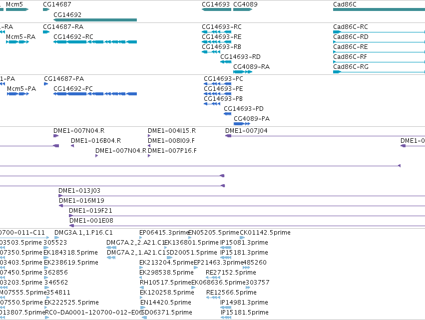Click the Mcm5-RA transcript
425x320 pixels.
(17, 42)
